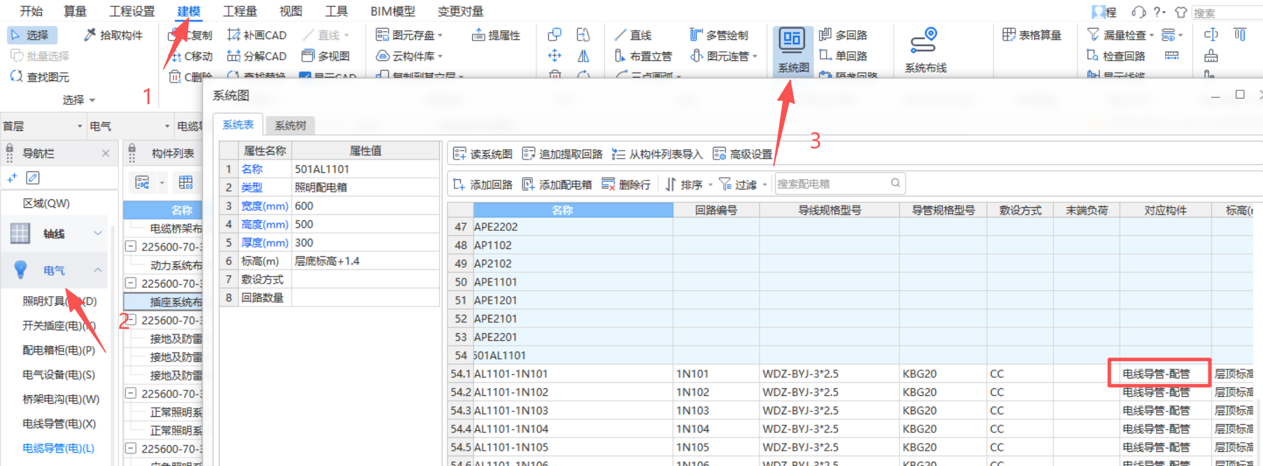
Task: Expand the 云构件库 dropdown
Action: (x=441, y=56)
